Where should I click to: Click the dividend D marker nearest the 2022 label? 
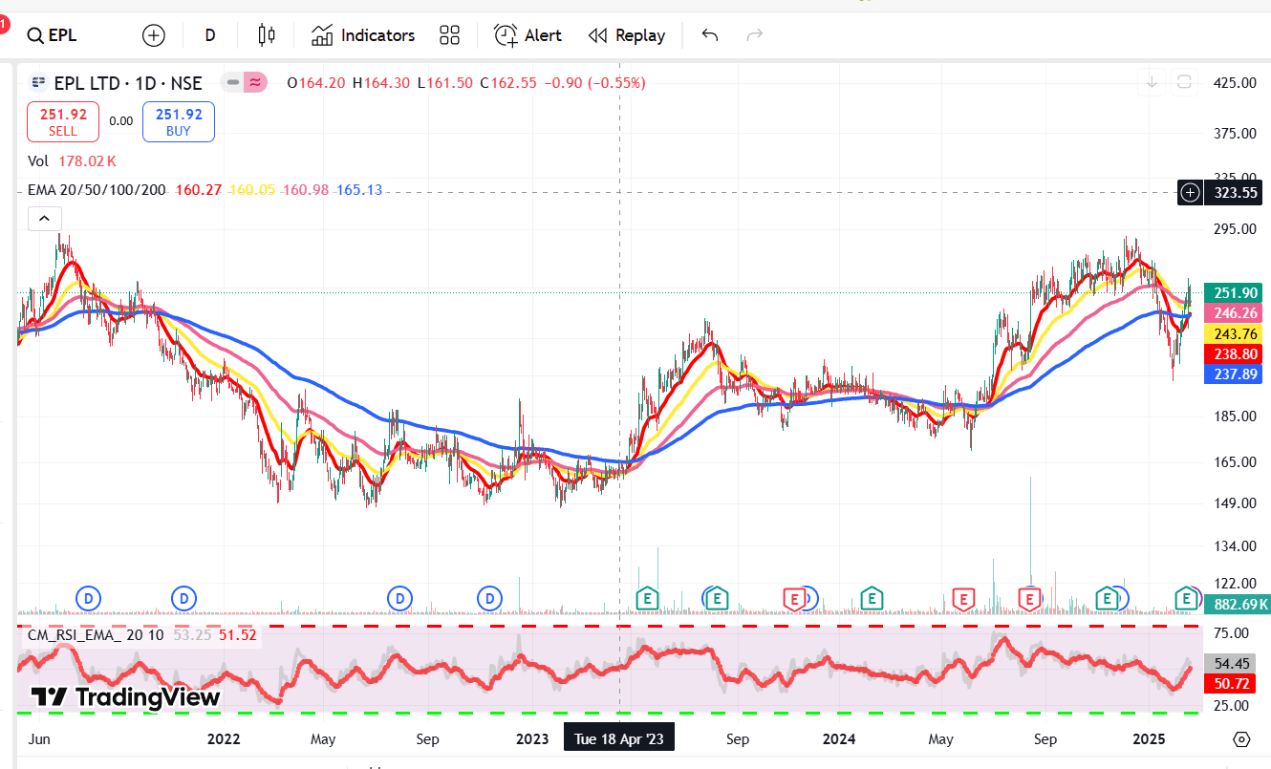[x=183, y=599]
